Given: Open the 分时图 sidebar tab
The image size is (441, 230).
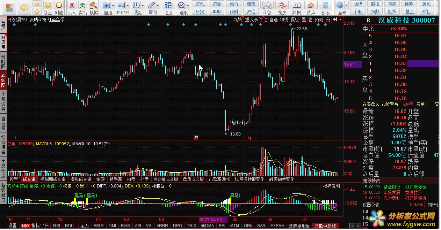Looking at the screenshot, I should pyautogui.click(x=3, y=61).
